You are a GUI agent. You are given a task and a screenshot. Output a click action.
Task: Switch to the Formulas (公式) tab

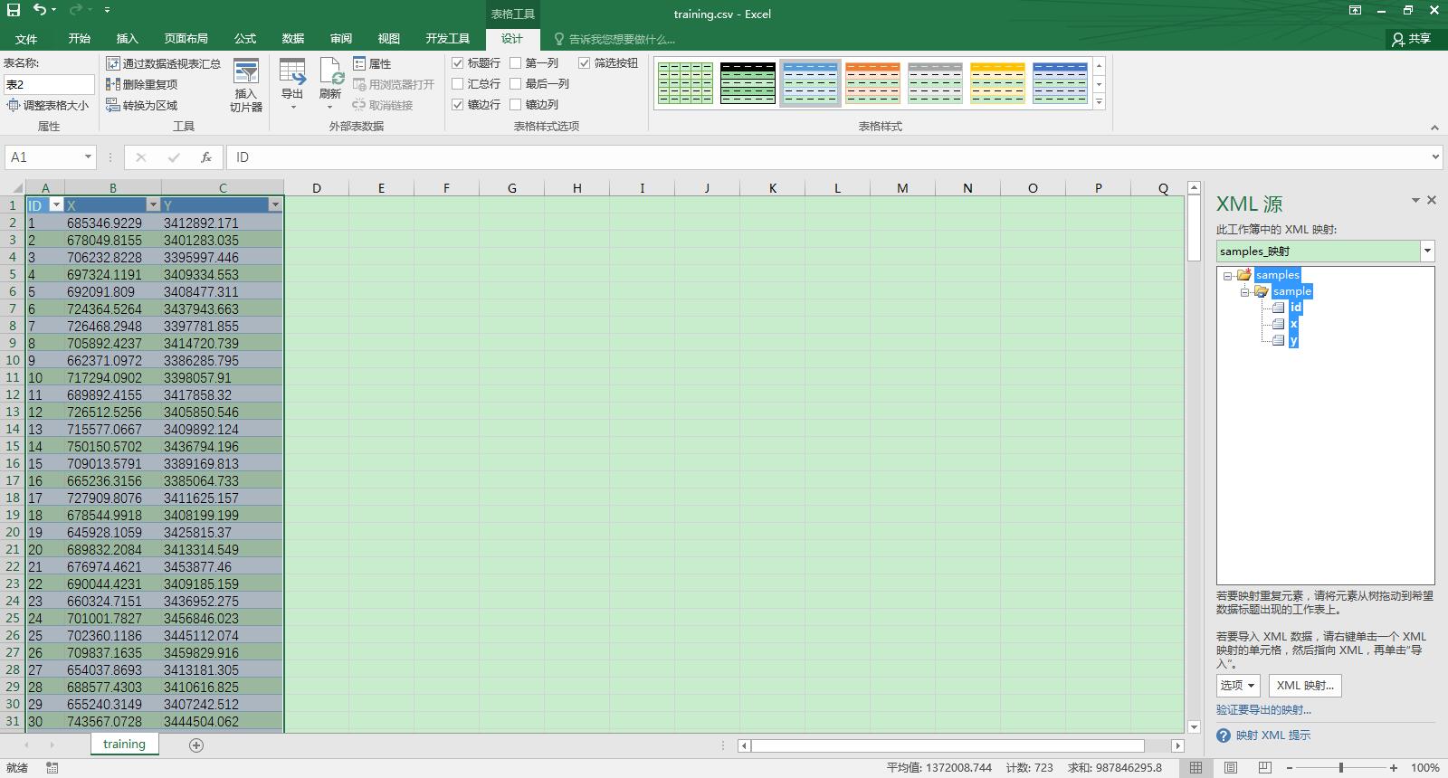(x=245, y=39)
